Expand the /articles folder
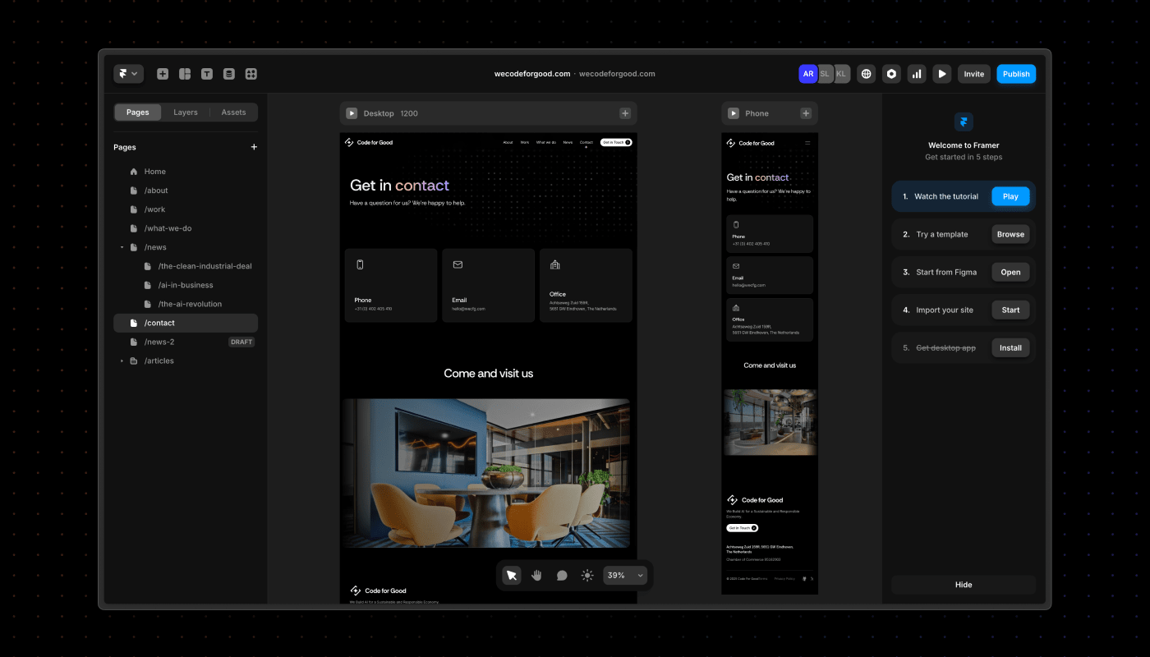The image size is (1150, 657). (x=122, y=361)
